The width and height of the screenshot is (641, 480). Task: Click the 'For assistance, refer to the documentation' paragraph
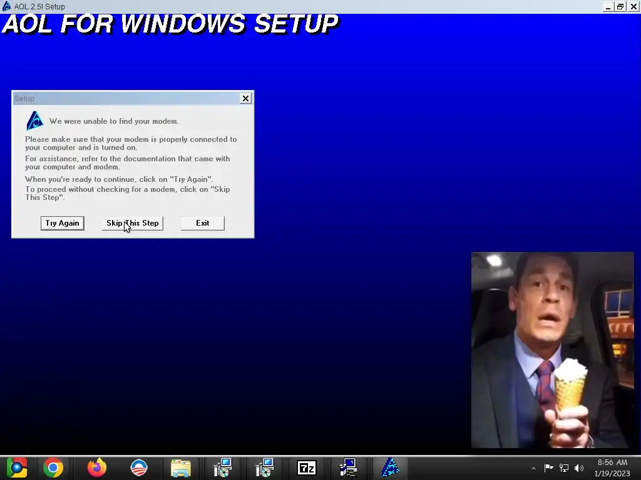128,162
